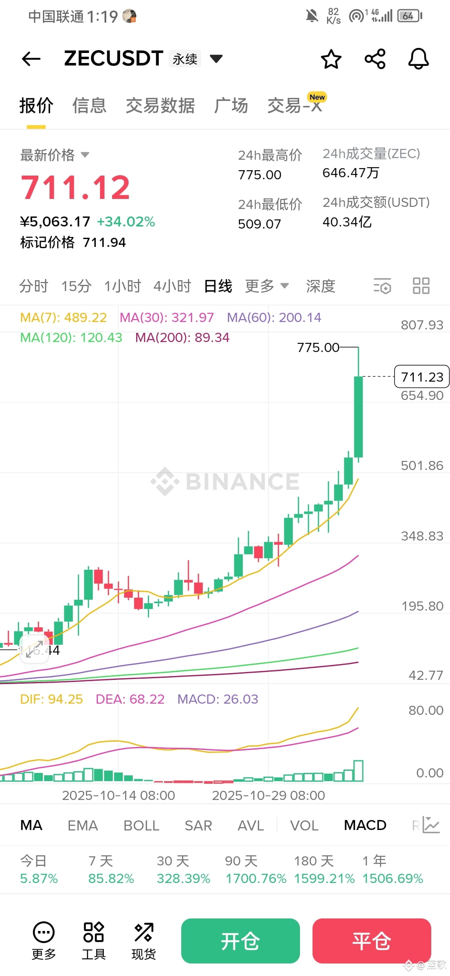The width and height of the screenshot is (450, 976).
Task: Add ZECUSDT to favorites with star
Action: click(x=331, y=59)
